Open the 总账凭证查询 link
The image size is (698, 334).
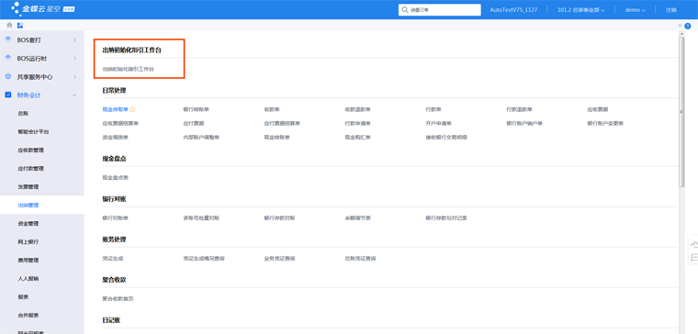(360, 259)
